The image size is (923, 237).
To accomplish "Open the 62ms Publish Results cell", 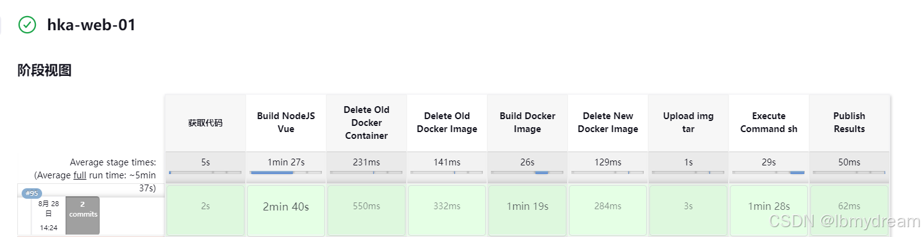I will point(849,207).
